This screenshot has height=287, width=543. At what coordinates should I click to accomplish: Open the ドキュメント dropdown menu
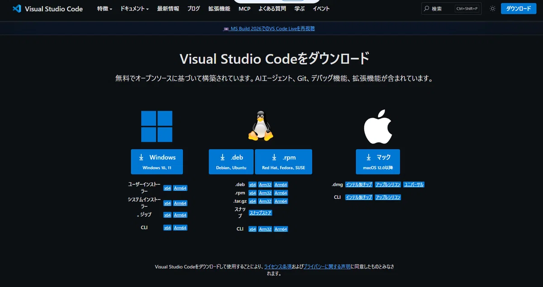click(x=134, y=9)
